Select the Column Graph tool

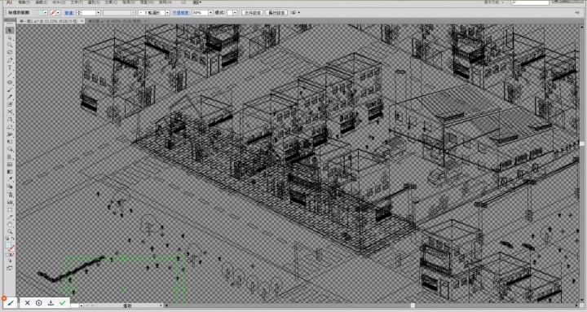pos(10,202)
